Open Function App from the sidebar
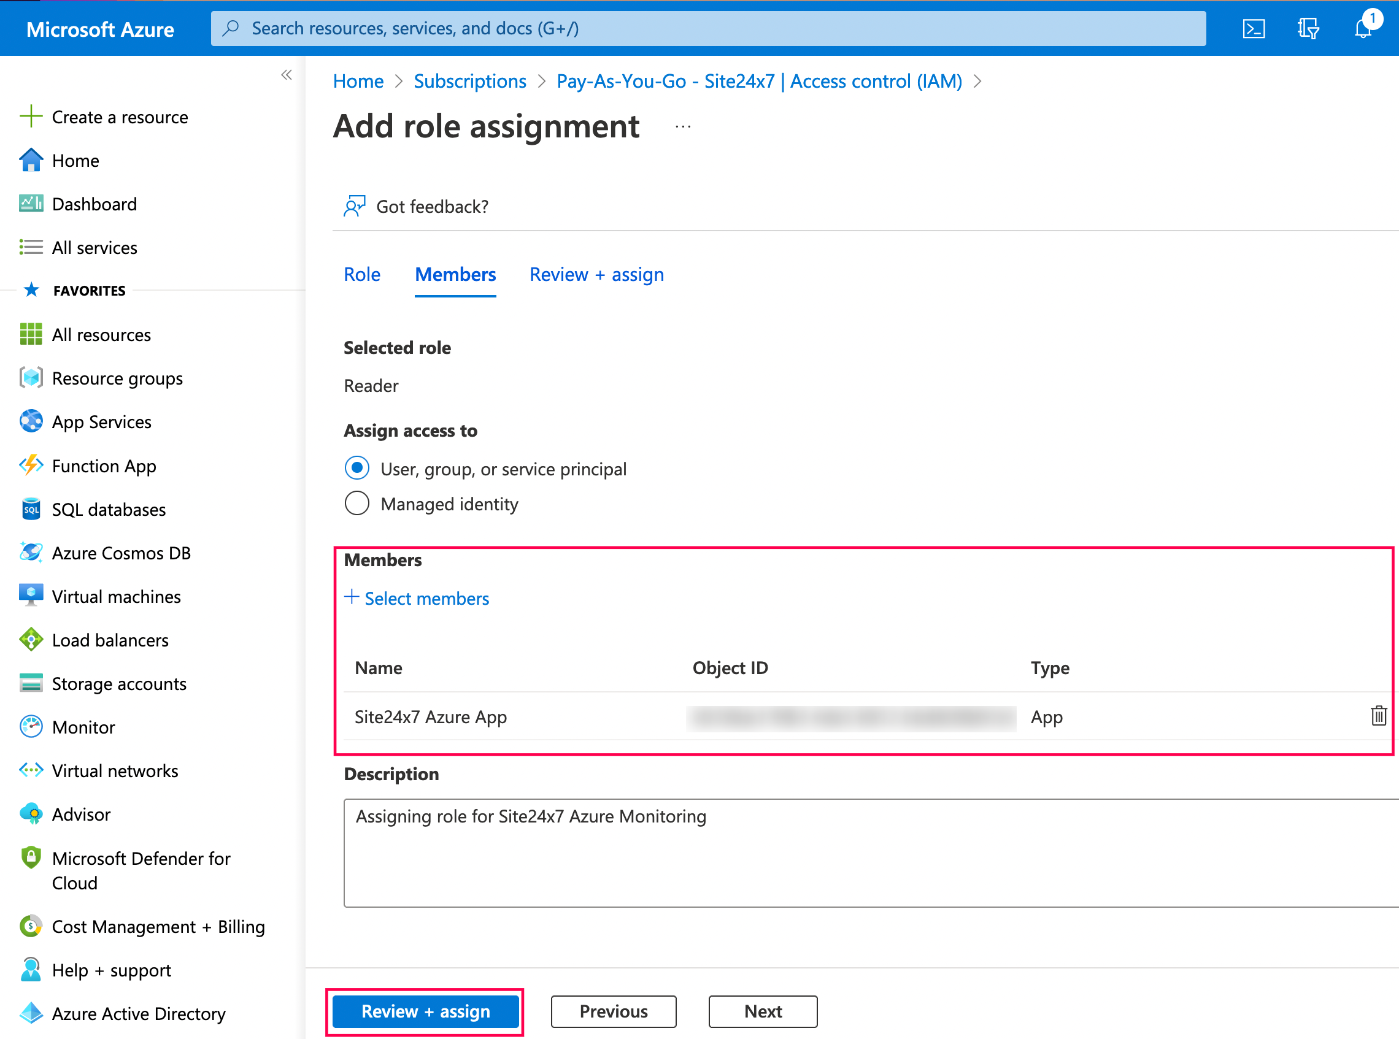The height and width of the screenshot is (1039, 1399). pos(104,466)
